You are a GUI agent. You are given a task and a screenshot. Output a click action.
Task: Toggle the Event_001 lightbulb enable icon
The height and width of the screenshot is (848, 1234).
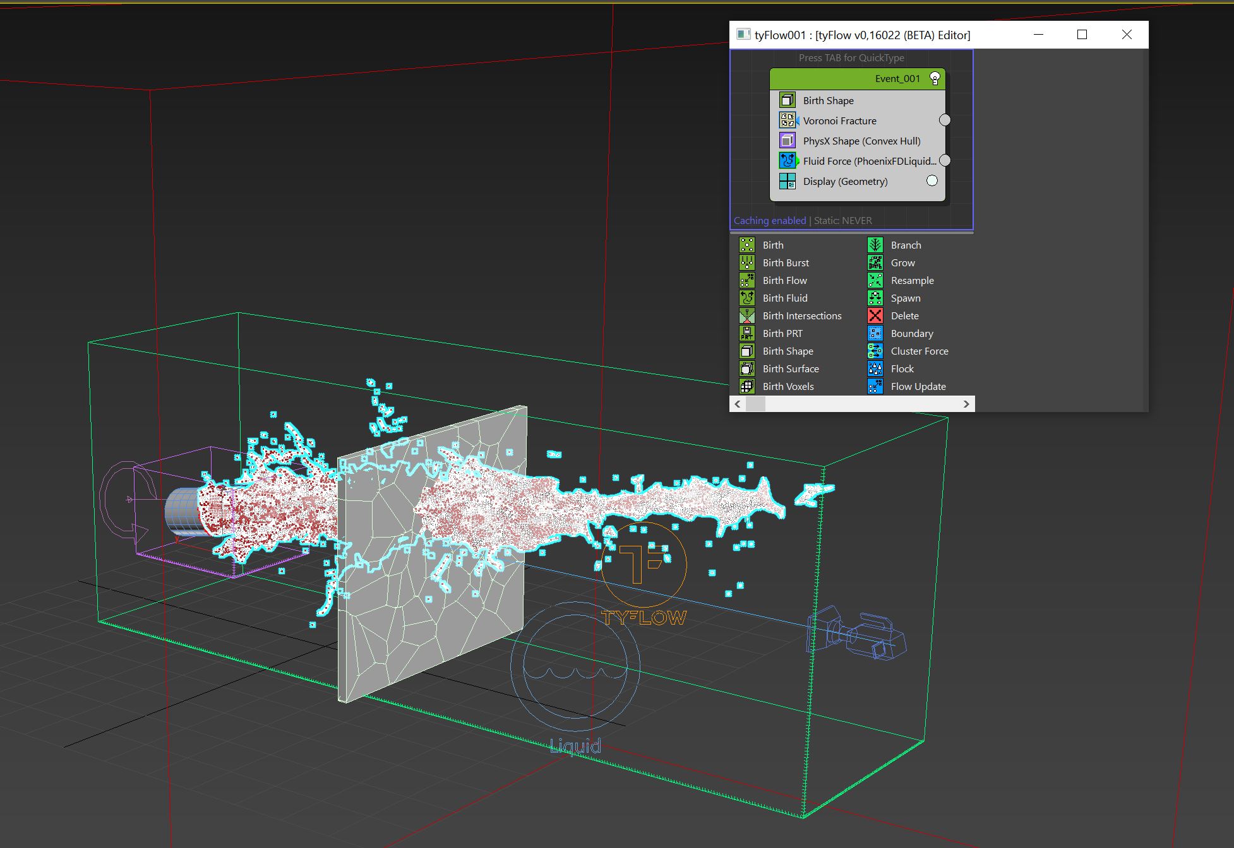point(935,79)
